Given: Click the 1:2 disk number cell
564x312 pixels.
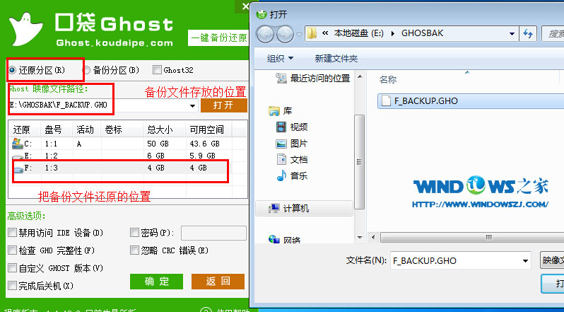Looking at the screenshot, I should tap(52, 156).
